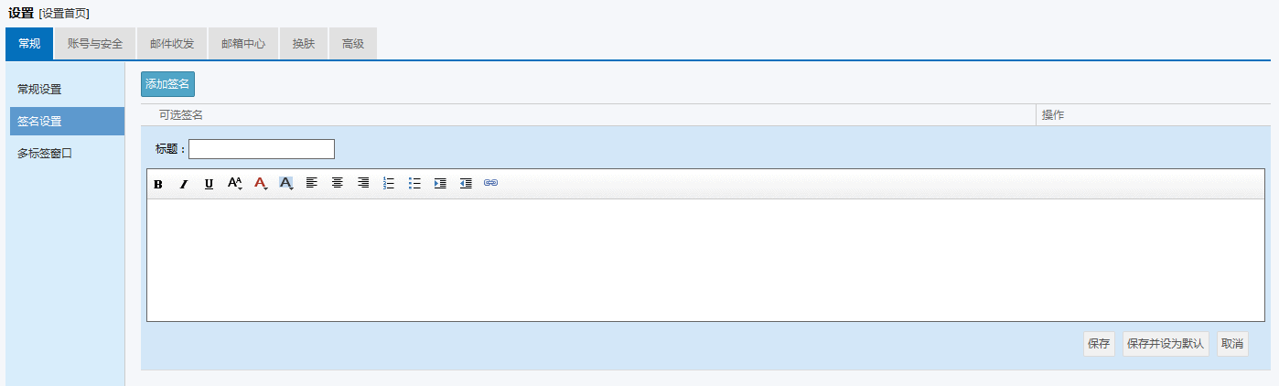Switch to the 账号与安全 tab
This screenshot has width=1279, height=386.
point(95,44)
